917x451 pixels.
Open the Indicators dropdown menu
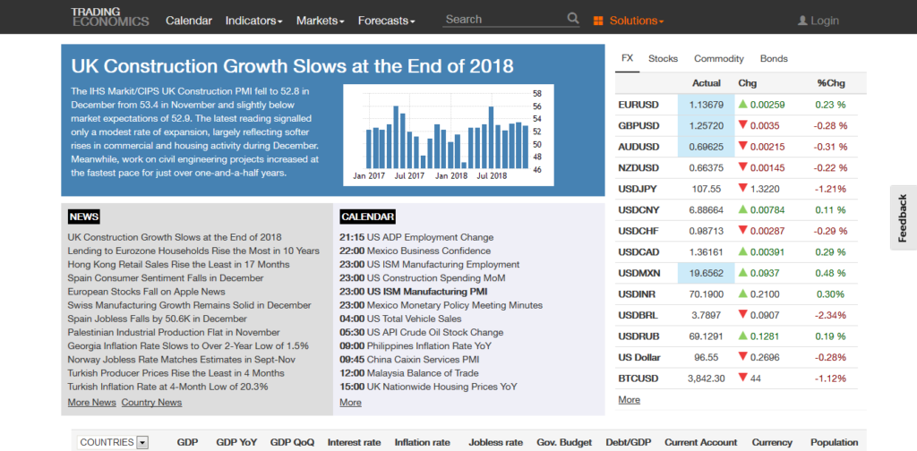point(253,21)
